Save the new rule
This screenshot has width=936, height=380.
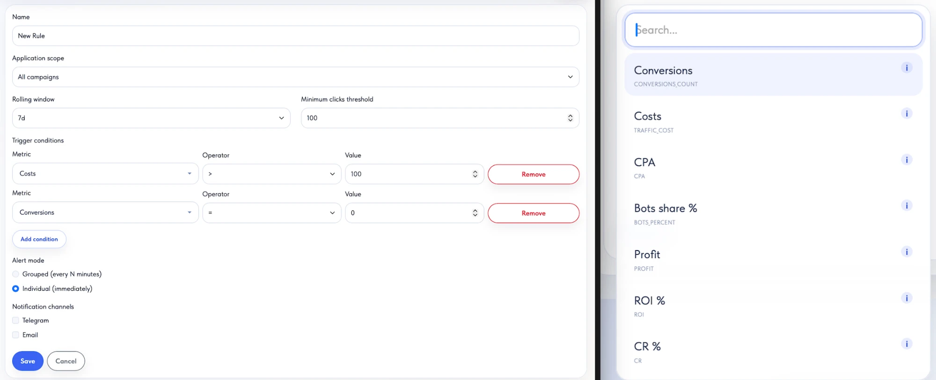28,361
